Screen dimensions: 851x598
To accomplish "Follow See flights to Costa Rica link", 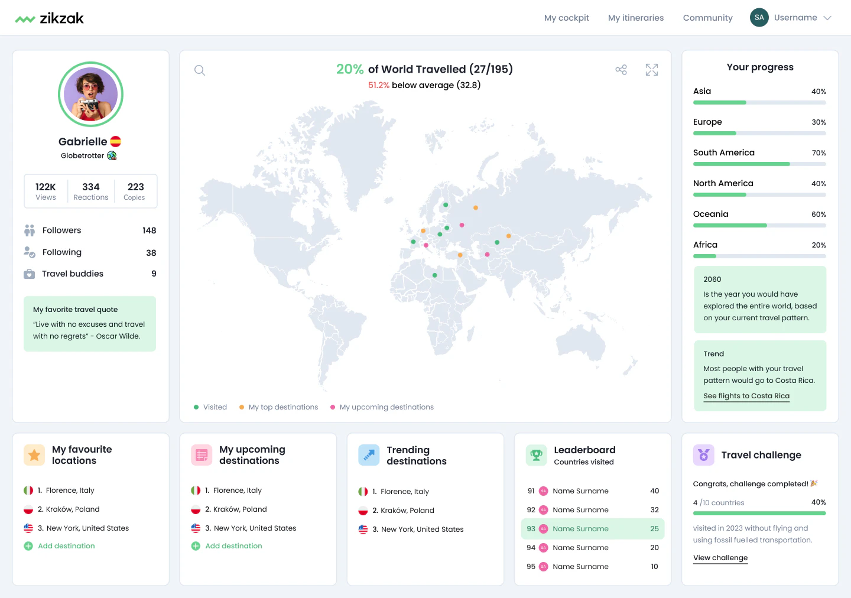I will 746,396.
